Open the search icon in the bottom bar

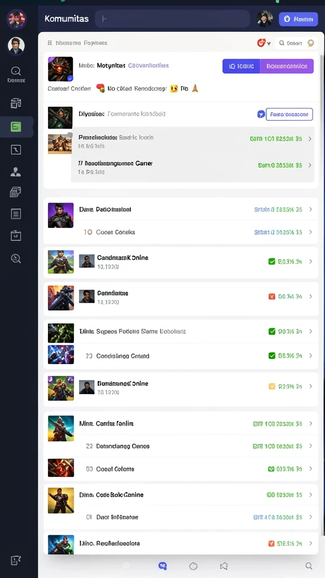(x=309, y=566)
